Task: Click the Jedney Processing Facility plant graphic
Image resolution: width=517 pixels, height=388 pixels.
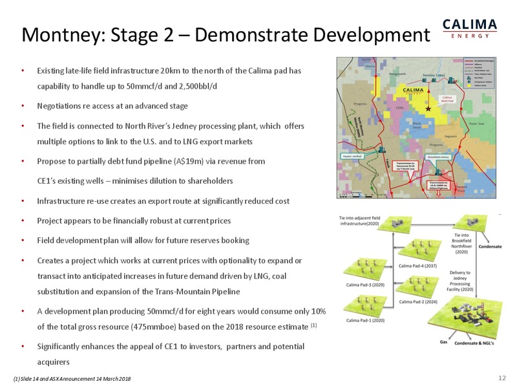Action: (x=465, y=316)
